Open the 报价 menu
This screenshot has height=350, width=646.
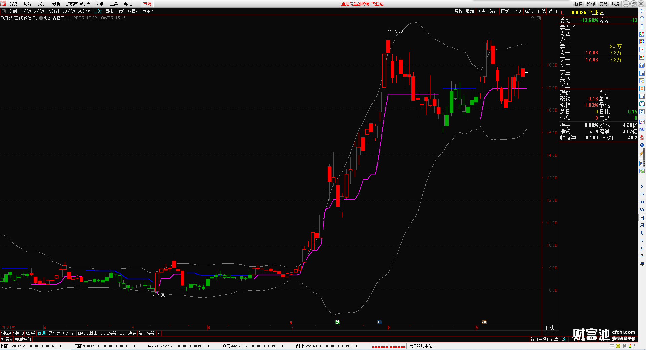click(x=42, y=4)
